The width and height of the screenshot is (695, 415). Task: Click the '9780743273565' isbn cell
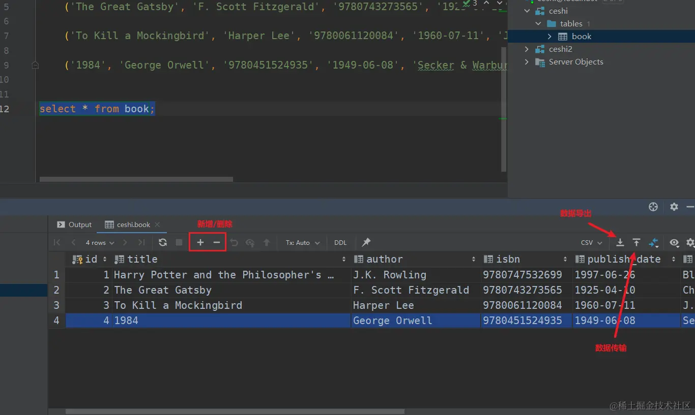pos(526,290)
